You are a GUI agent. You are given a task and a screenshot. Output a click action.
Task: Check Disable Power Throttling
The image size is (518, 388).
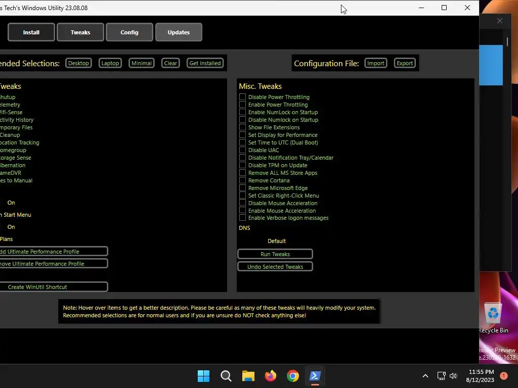tap(242, 97)
